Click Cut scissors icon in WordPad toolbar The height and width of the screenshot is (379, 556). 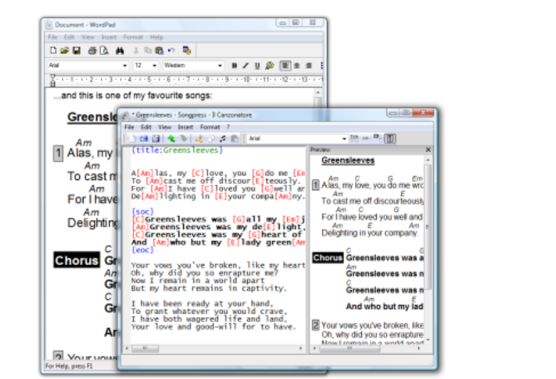(x=136, y=50)
